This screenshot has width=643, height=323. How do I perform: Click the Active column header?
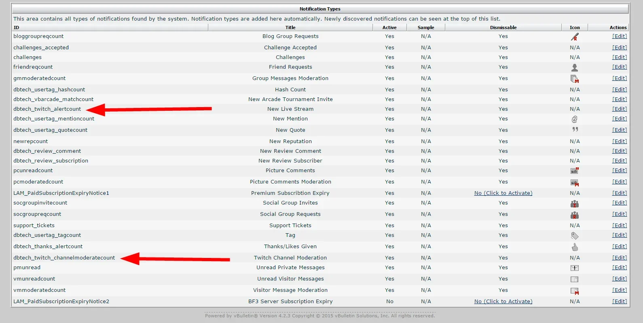389,27
